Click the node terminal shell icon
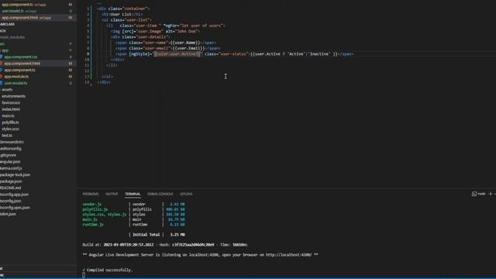Image resolution: width=496 pixels, height=279 pixels. (474, 194)
